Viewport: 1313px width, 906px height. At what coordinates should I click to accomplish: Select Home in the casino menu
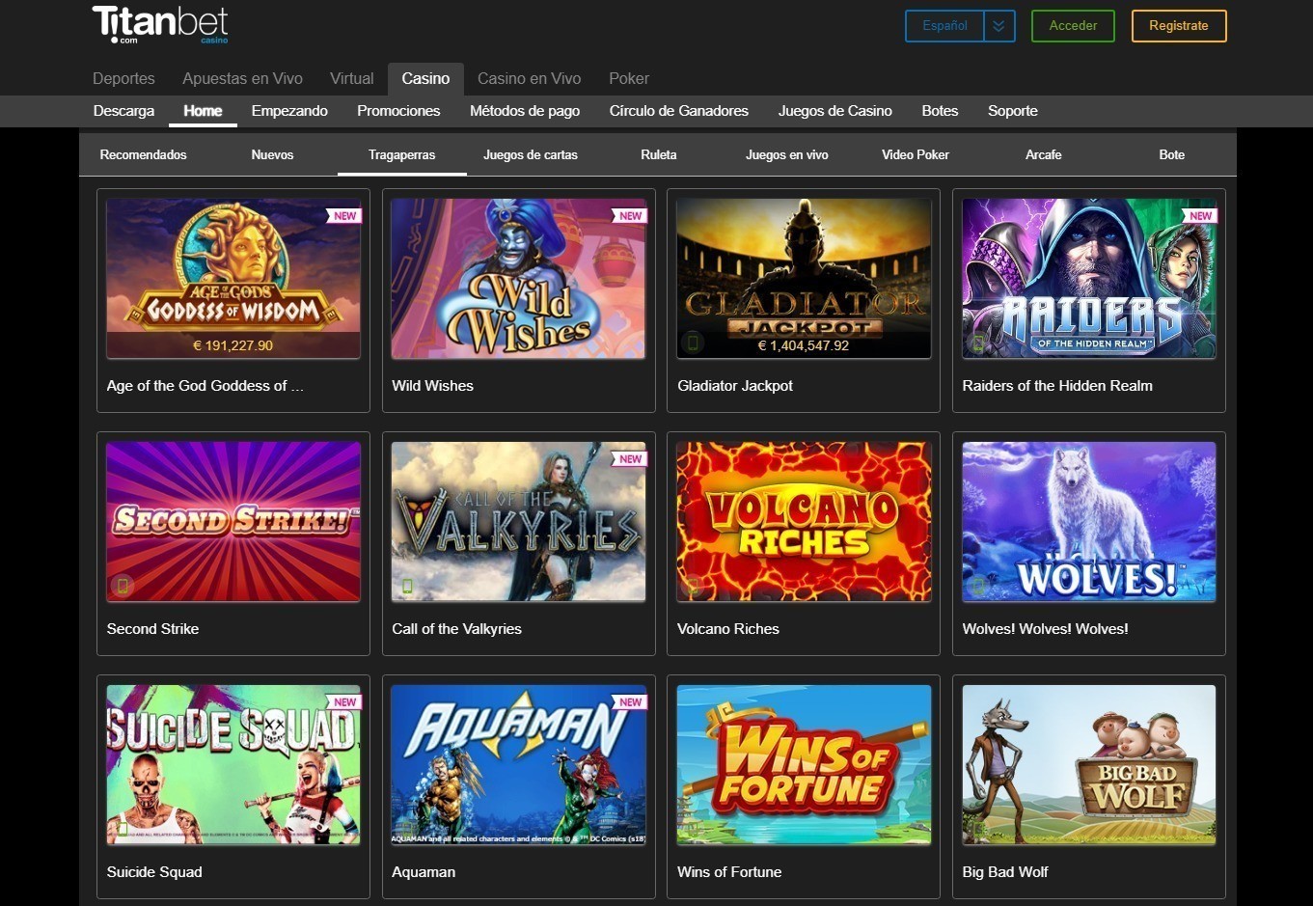[203, 111]
